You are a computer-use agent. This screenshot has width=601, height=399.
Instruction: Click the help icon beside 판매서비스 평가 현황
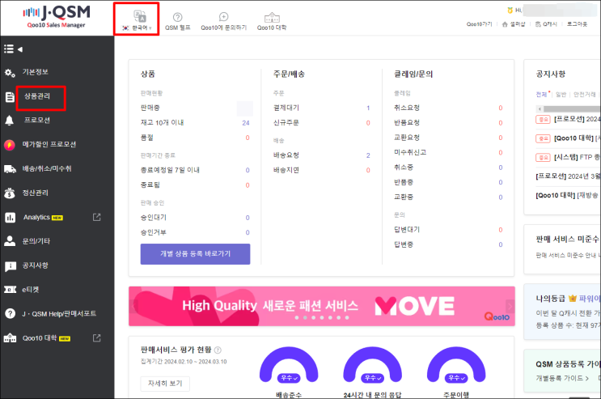(218, 350)
